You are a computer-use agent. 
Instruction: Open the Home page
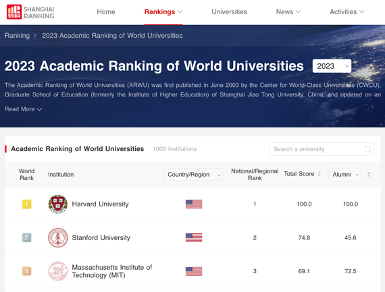pos(106,11)
